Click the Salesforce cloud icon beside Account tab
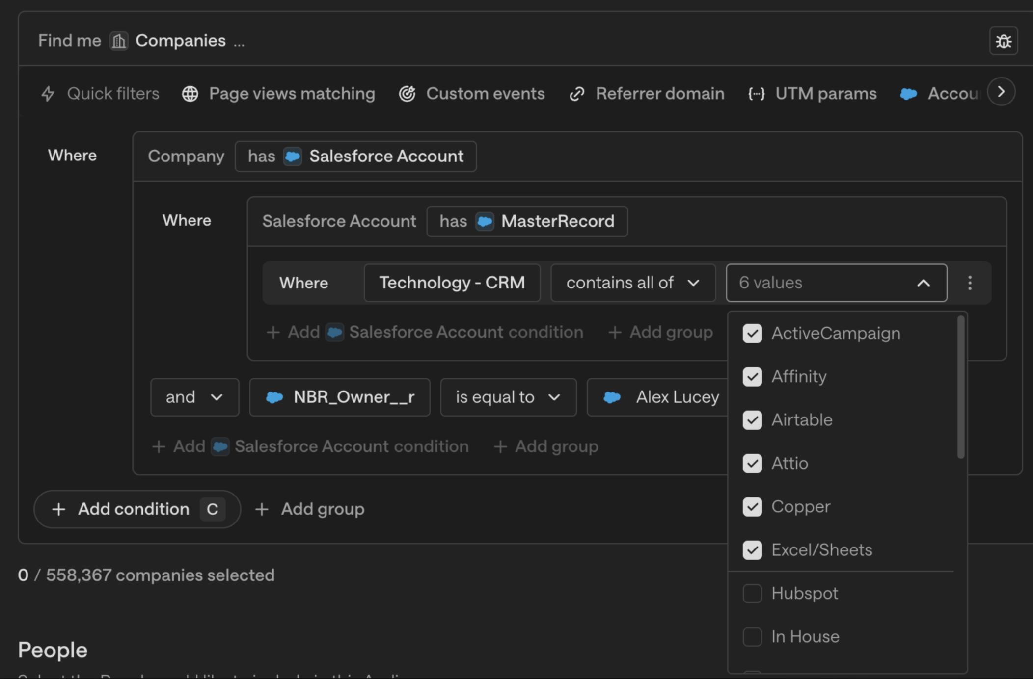 [908, 94]
